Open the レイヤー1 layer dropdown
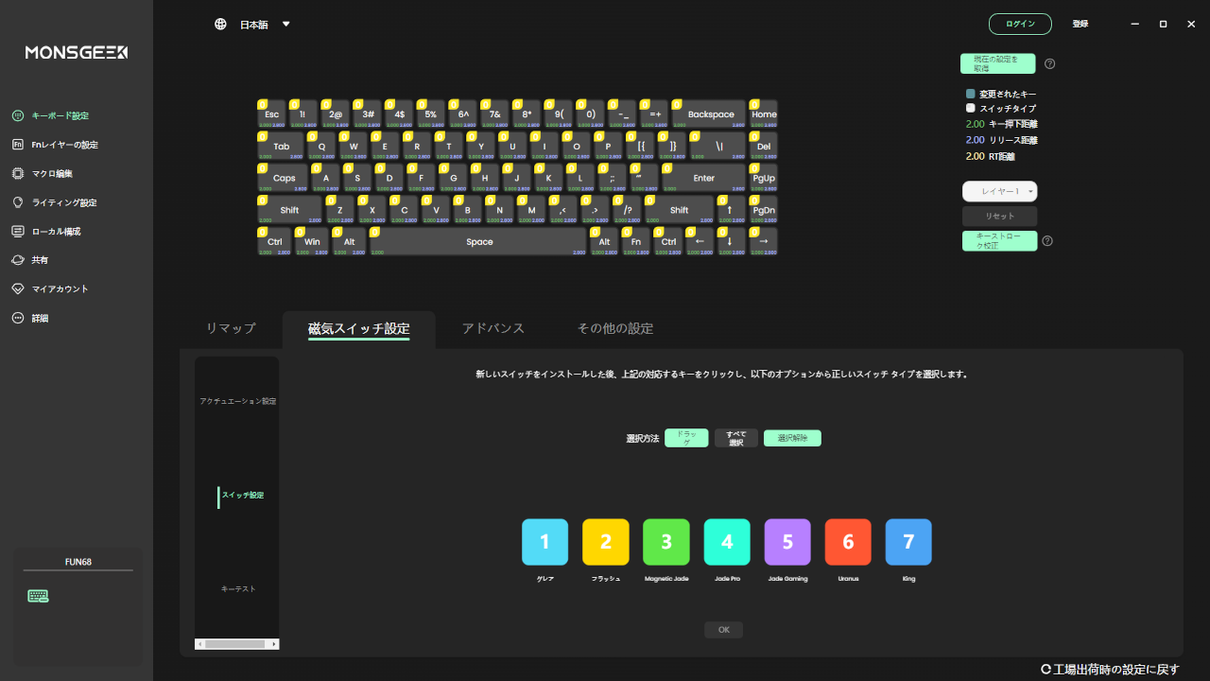The height and width of the screenshot is (681, 1210). (999, 191)
